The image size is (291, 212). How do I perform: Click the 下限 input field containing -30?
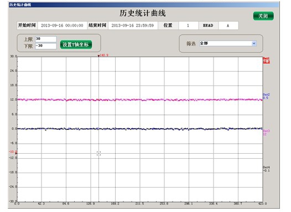(46, 46)
